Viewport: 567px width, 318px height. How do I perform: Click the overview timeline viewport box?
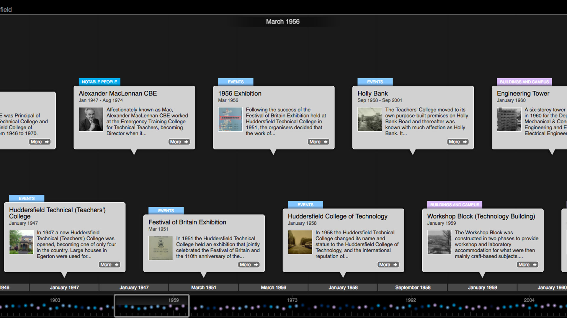point(152,306)
